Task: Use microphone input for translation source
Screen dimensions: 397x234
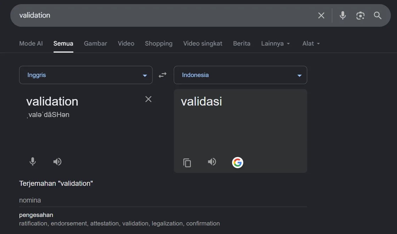Action: pyautogui.click(x=33, y=162)
